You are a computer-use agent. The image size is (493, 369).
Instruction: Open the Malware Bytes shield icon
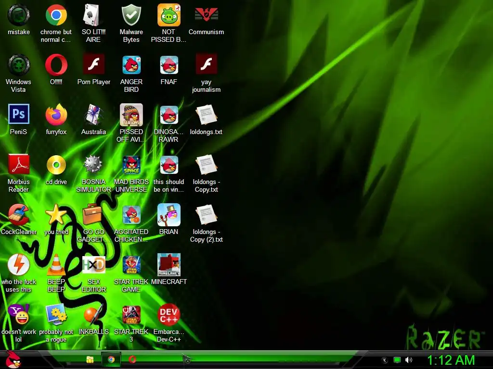tap(131, 15)
